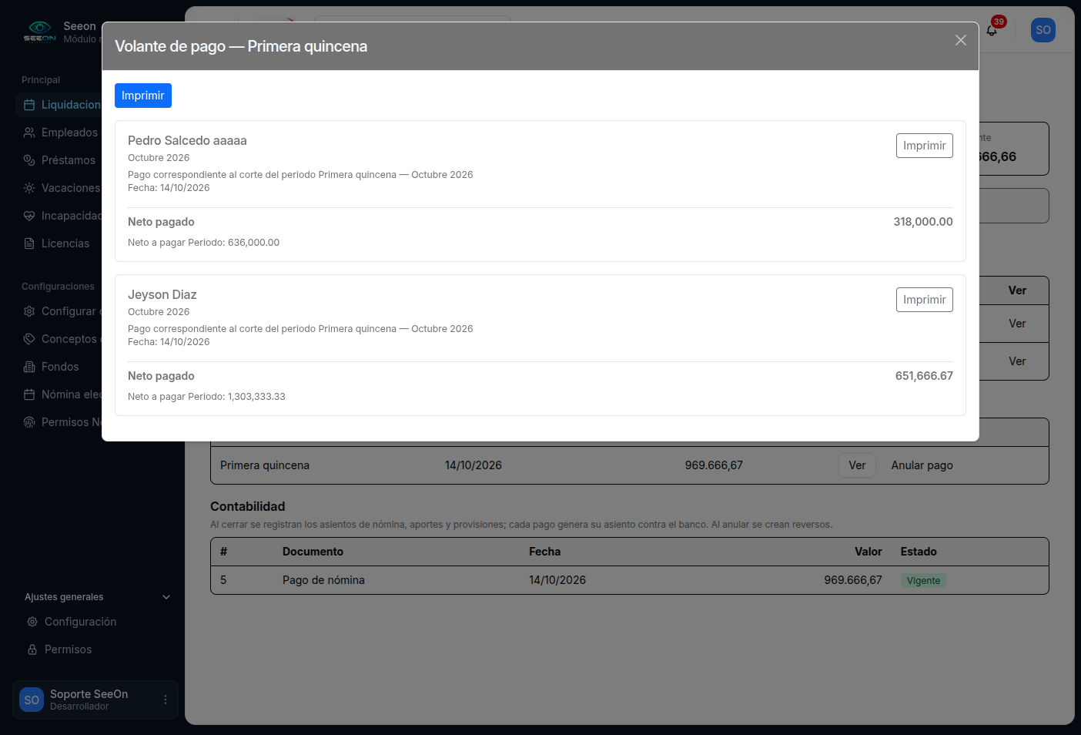
Task: Click the Primera quincena row label
Action: (x=265, y=465)
